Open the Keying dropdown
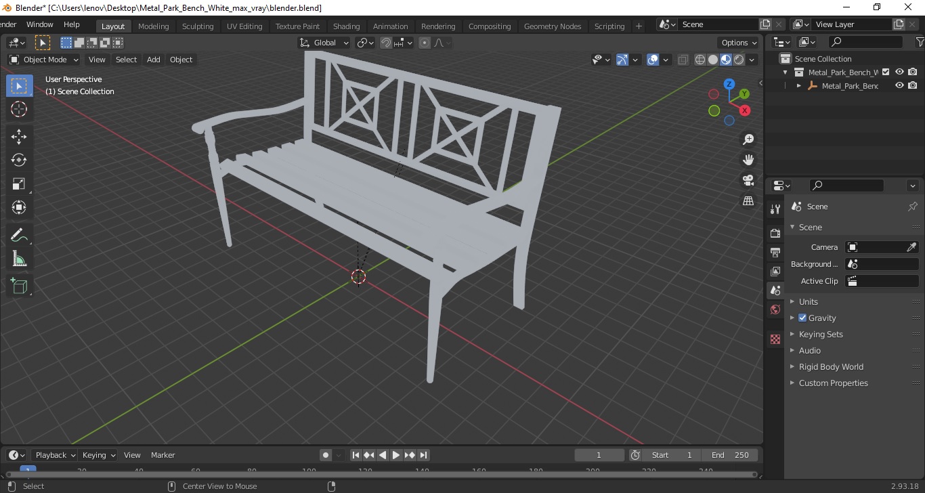Image resolution: width=925 pixels, height=493 pixels. point(98,455)
